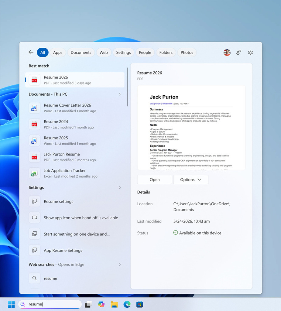Open Microsoft Edge from taskbar
The width and height of the screenshot is (281, 311).
127,304
